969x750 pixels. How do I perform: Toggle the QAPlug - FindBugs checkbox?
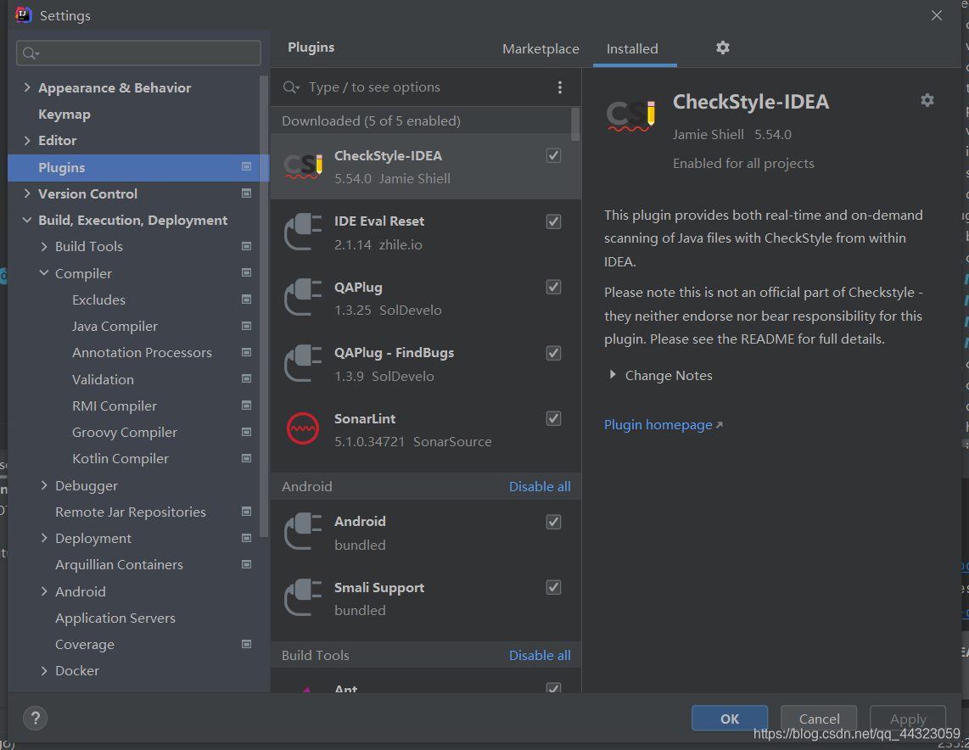coord(554,353)
